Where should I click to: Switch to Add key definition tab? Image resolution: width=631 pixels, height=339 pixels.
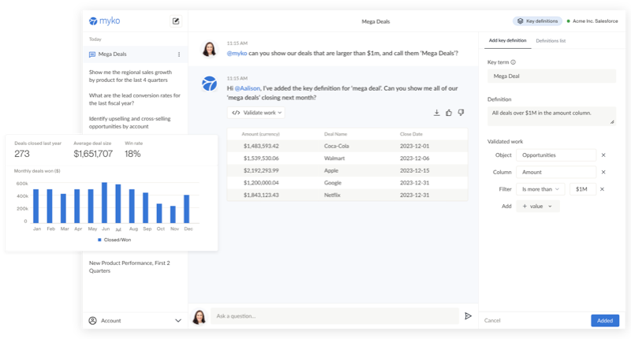point(507,41)
